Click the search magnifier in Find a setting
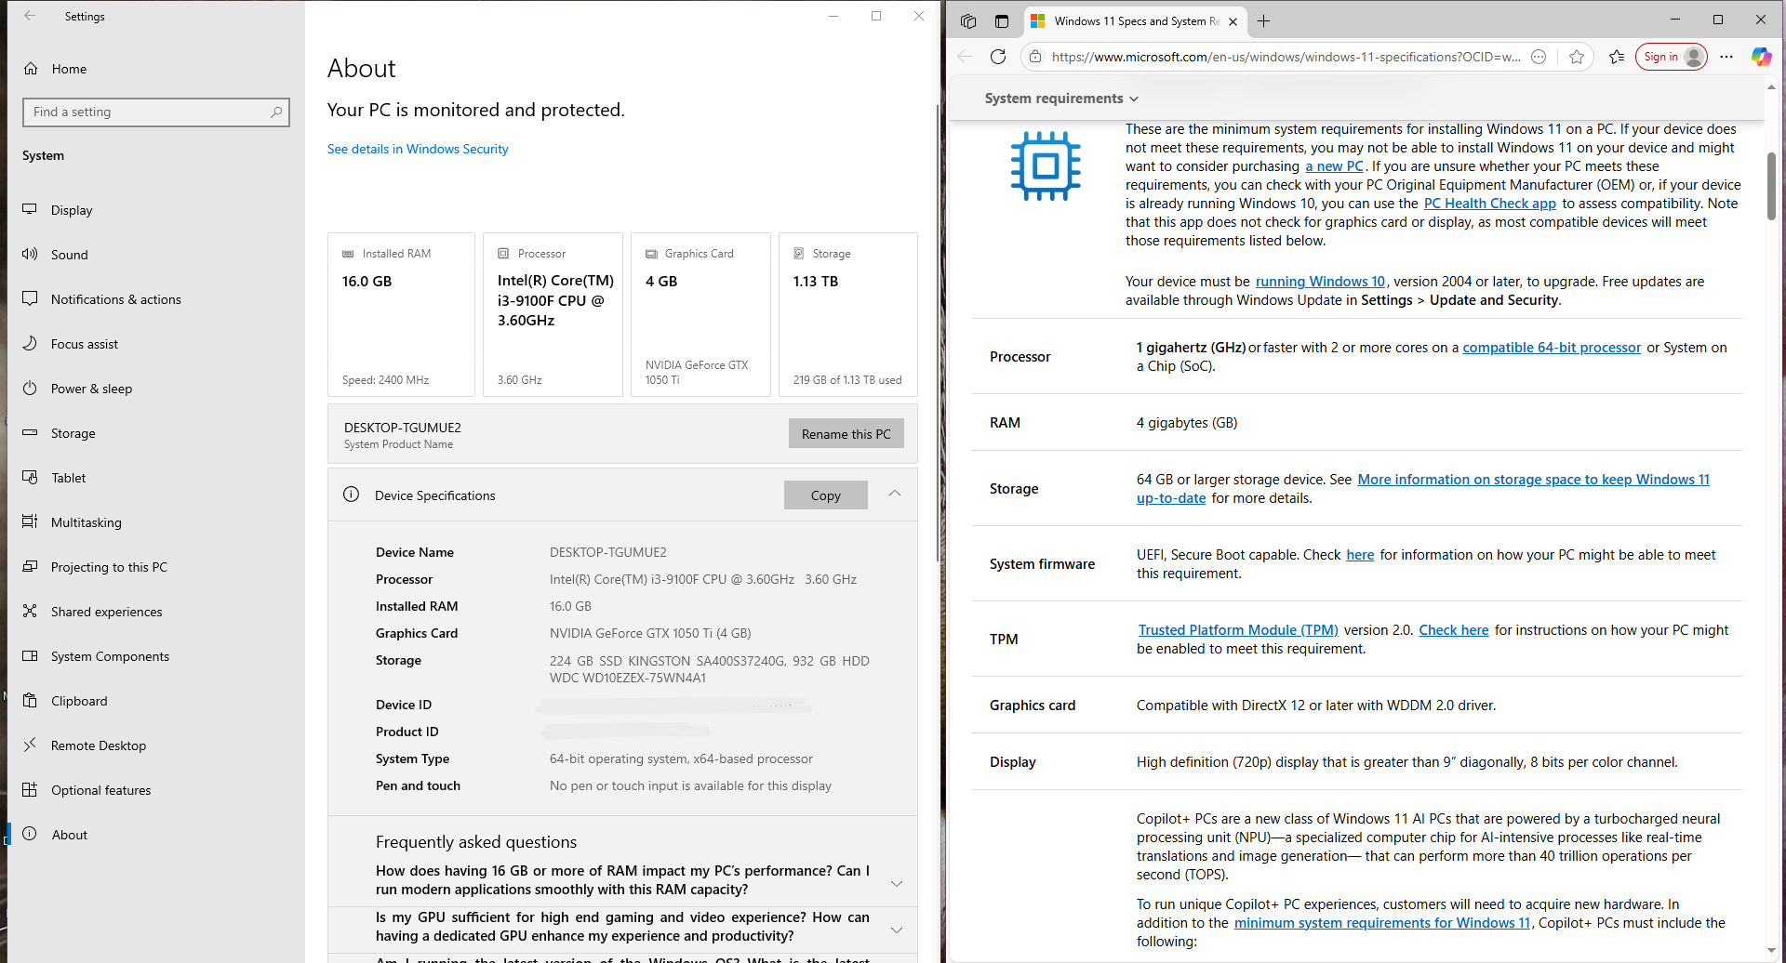The image size is (1786, 963). (x=276, y=112)
